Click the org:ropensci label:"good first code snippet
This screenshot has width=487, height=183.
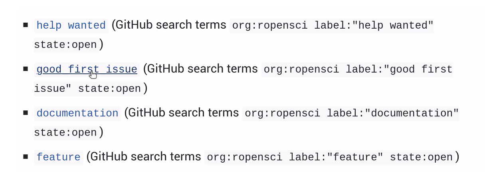click(358, 69)
